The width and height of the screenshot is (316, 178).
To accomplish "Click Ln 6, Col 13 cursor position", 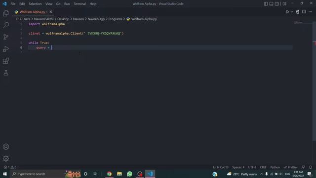I will coord(221,167).
